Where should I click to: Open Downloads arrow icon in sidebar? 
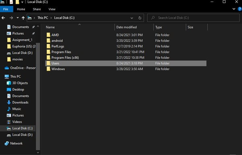[x=9, y=102]
